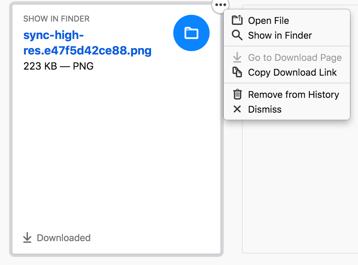
Task: Click Dismiss in the context menu
Action: click(287, 109)
